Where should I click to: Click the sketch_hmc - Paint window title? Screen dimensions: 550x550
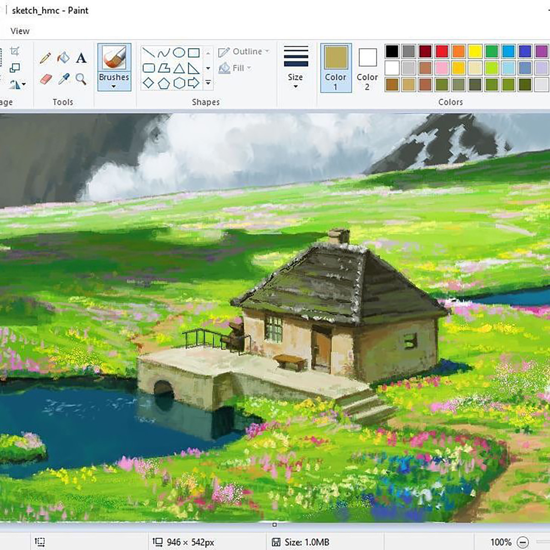(x=50, y=10)
